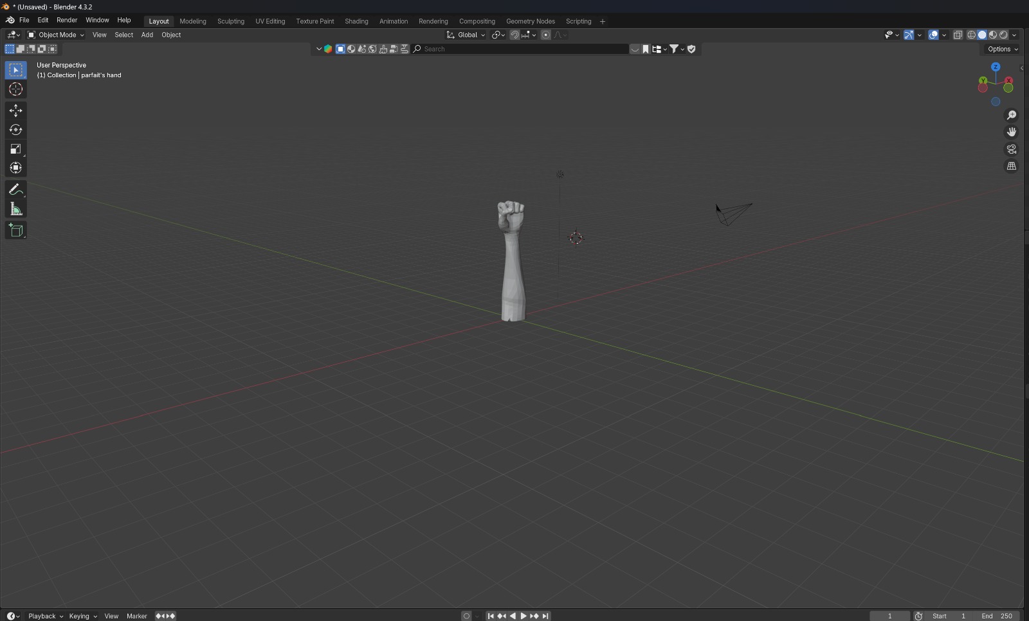Screen dimensions: 1029x621
Task: Open the Add menu in viewport header
Action: tap(147, 35)
